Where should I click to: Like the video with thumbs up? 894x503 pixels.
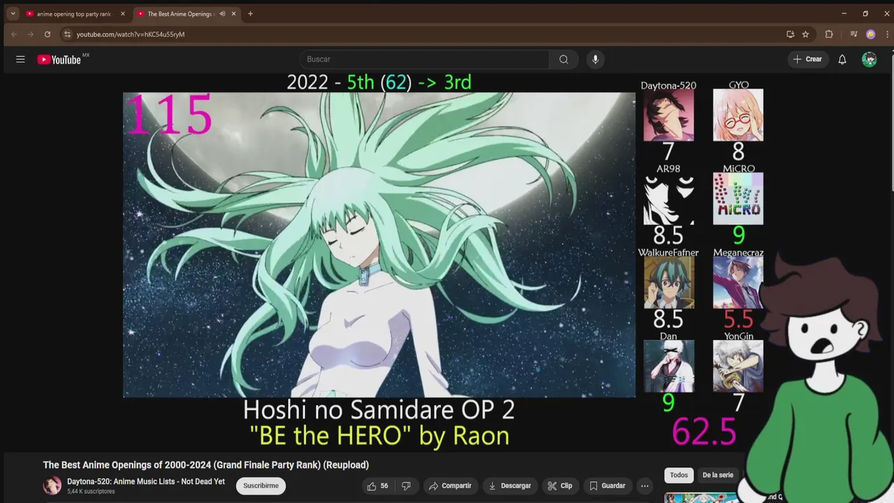[378, 486]
